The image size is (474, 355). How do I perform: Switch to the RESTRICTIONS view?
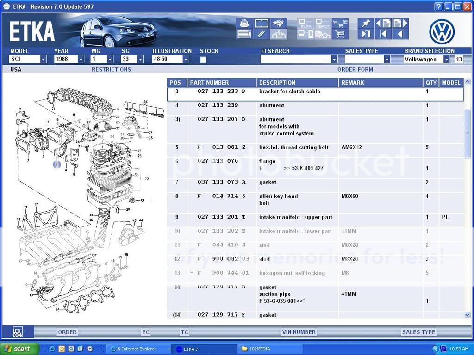point(111,69)
